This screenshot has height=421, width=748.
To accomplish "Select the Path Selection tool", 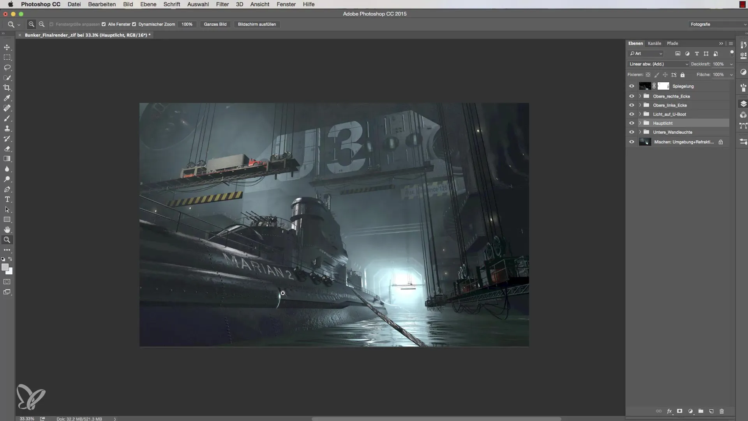I will (7, 209).
